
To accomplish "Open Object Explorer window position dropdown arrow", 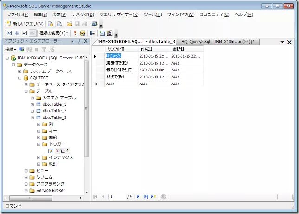I will point(72,41).
